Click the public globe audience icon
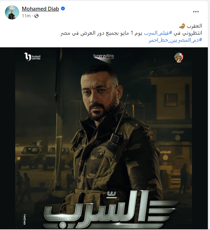The width and height of the screenshot is (210, 230). [x=36, y=16]
